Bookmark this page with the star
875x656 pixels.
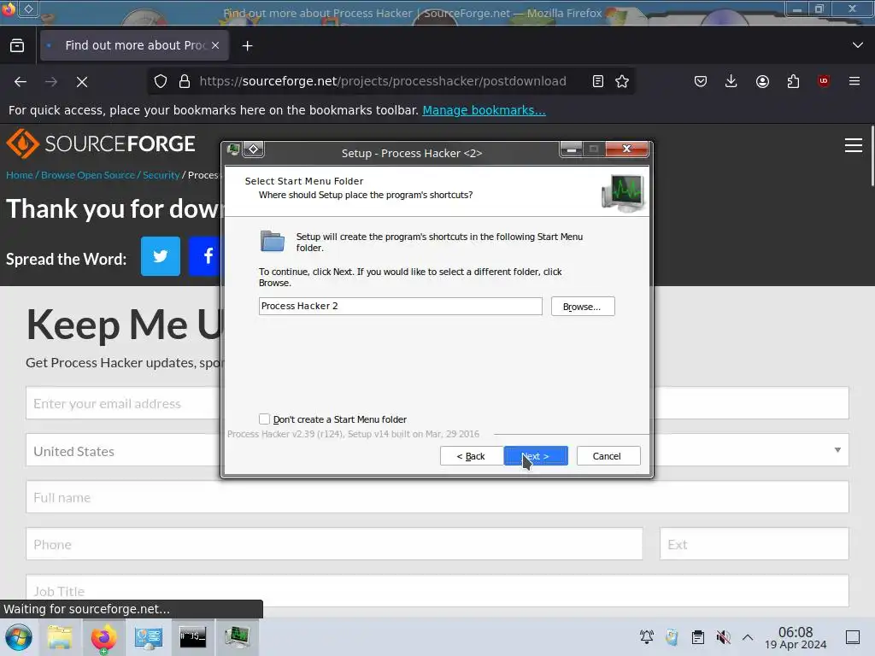622,81
